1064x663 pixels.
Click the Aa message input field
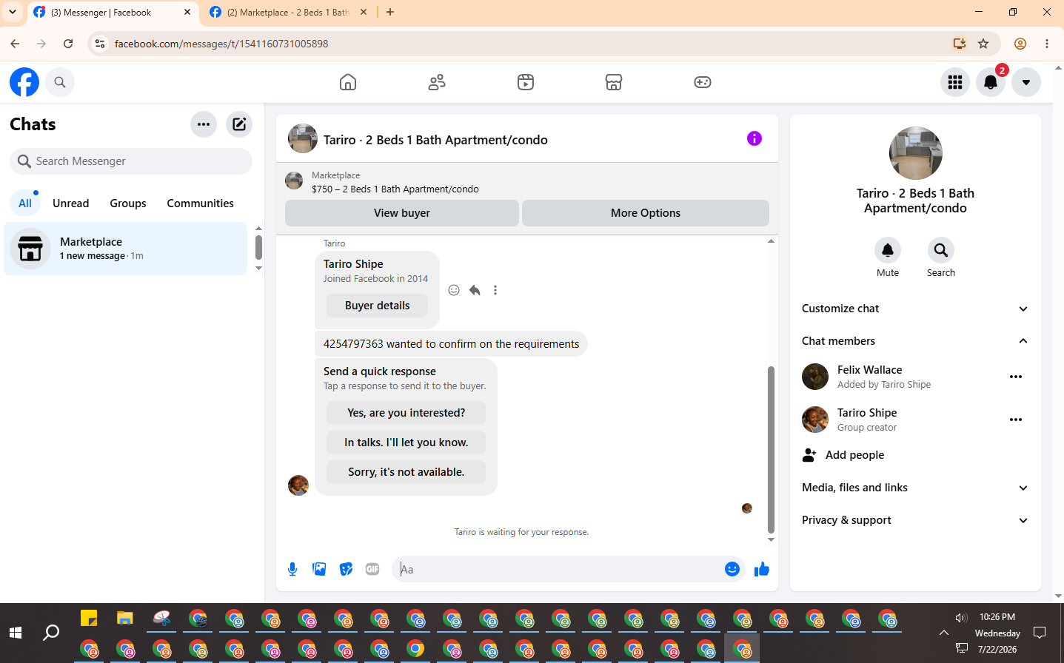point(557,569)
